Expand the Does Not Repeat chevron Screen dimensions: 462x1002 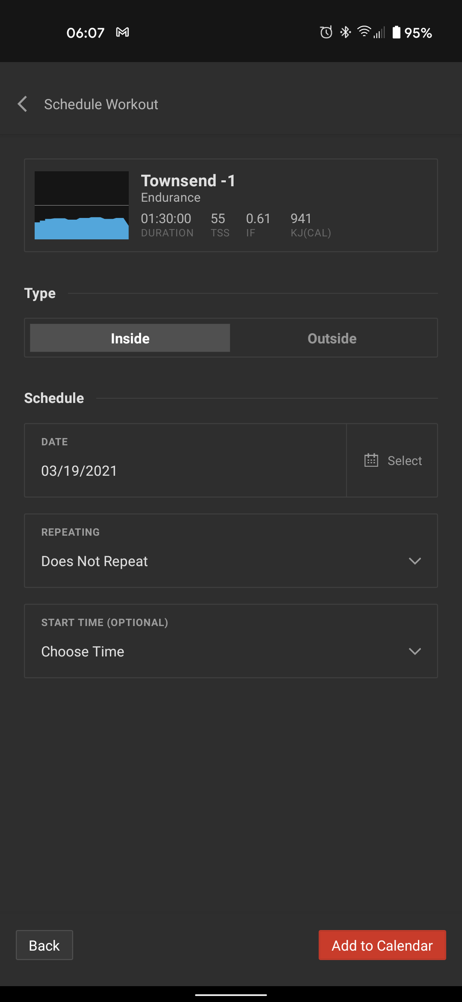click(415, 561)
